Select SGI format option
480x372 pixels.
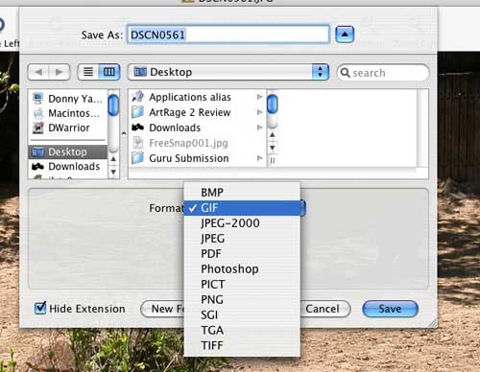click(x=242, y=315)
